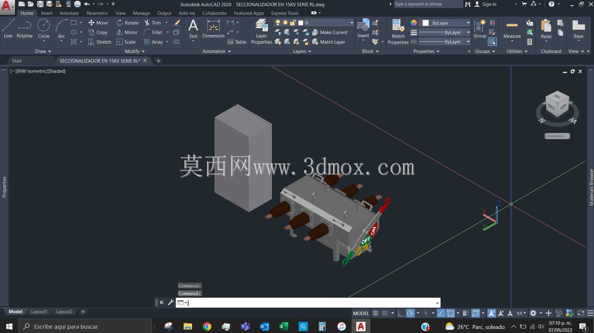Click Make Current layer button
Viewport: 594px width, 333px height.
pyautogui.click(x=330, y=32)
